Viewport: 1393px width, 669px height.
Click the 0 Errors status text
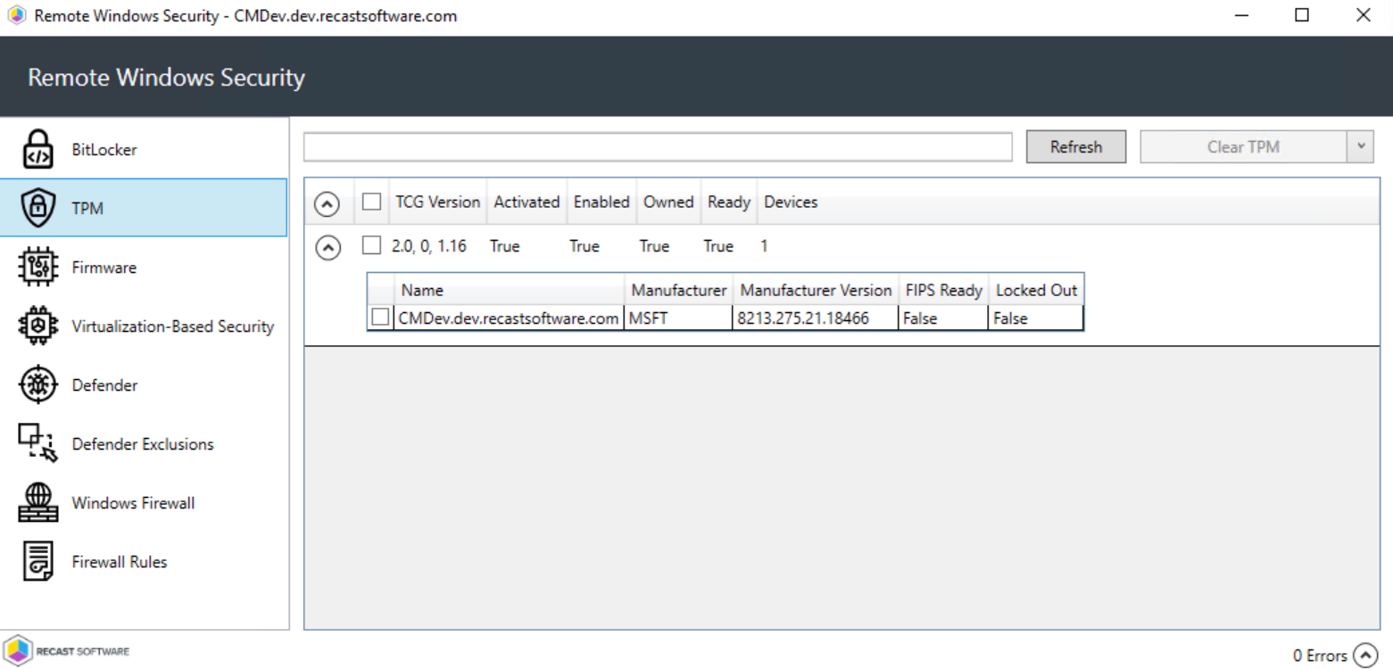tap(1320, 657)
